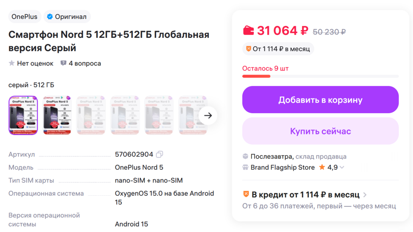Click the question bubble icon near 4 вопроса
This screenshot has width=413, height=232.
tap(63, 63)
